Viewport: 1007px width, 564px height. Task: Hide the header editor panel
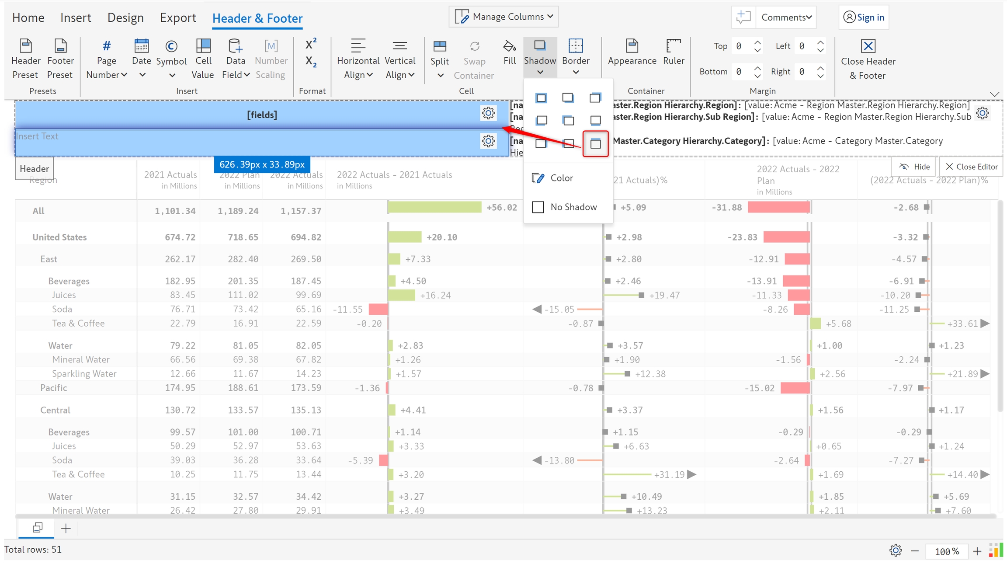tap(914, 167)
